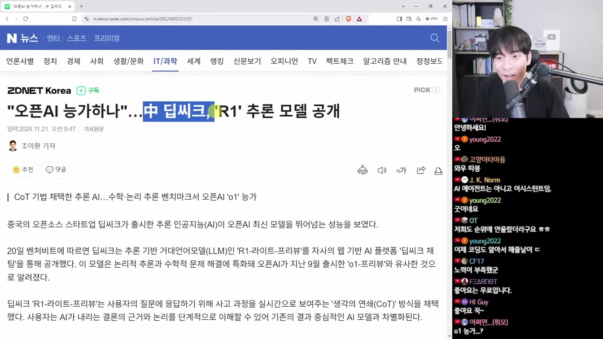The height and width of the screenshot is (339, 603).
Task: Open the browser hamburger menu
Action: coord(445,19)
